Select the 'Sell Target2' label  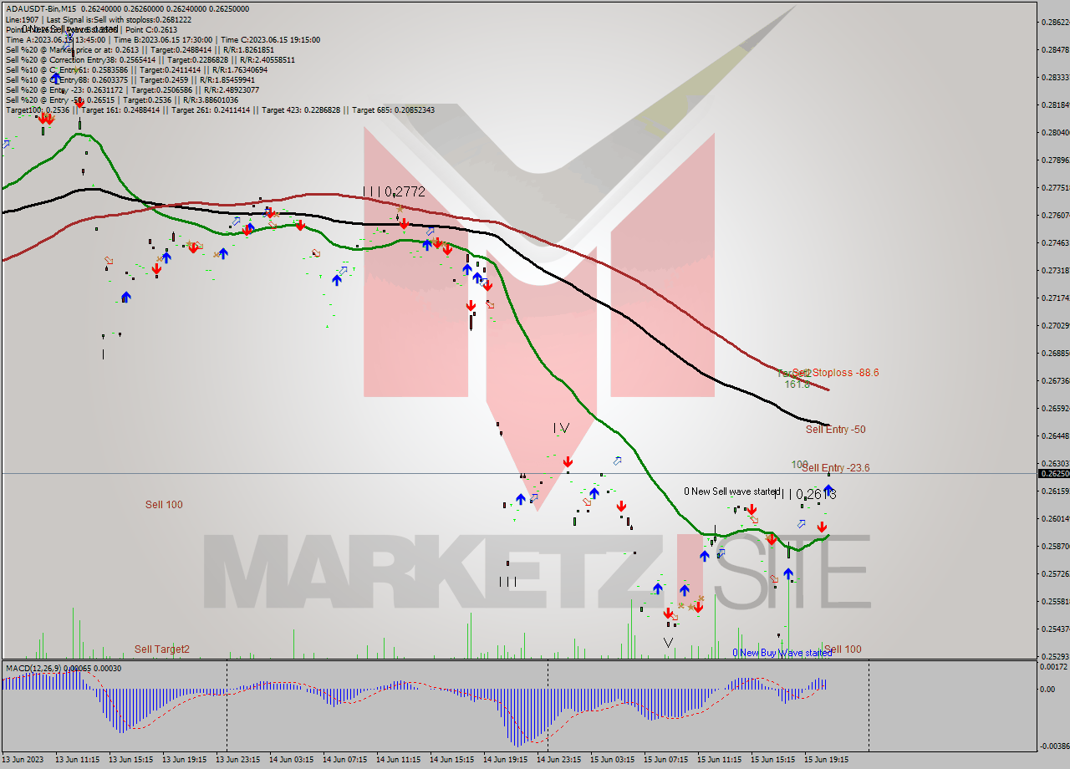point(162,649)
